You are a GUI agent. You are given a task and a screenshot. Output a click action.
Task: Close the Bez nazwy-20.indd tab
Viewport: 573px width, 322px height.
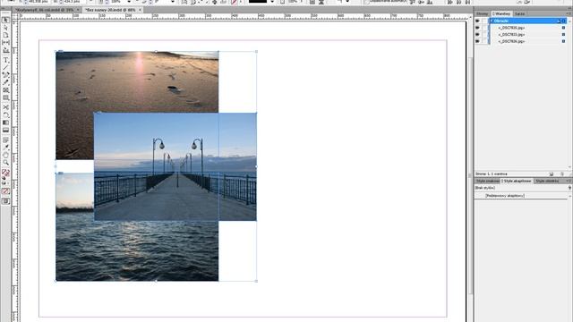click(x=140, y=10)
